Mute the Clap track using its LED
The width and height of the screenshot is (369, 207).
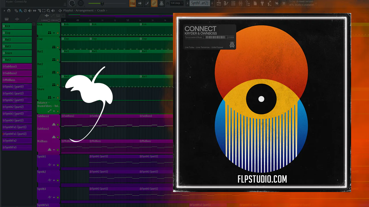58,47
